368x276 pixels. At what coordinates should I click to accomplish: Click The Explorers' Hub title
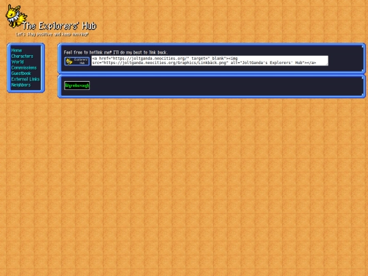click(59, 26)
